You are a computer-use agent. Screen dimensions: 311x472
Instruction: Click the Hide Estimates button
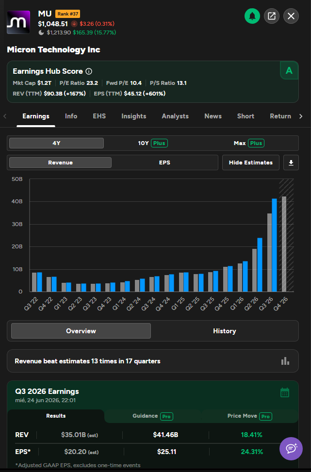(x=251, y=163)
